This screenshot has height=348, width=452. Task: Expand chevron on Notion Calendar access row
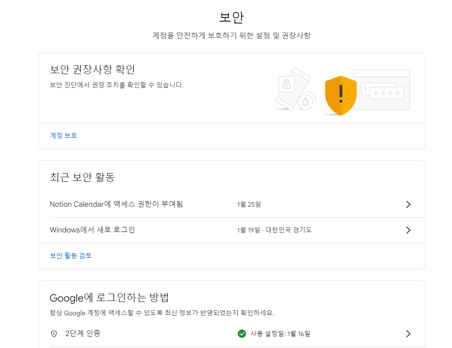(x=408, y=204)
